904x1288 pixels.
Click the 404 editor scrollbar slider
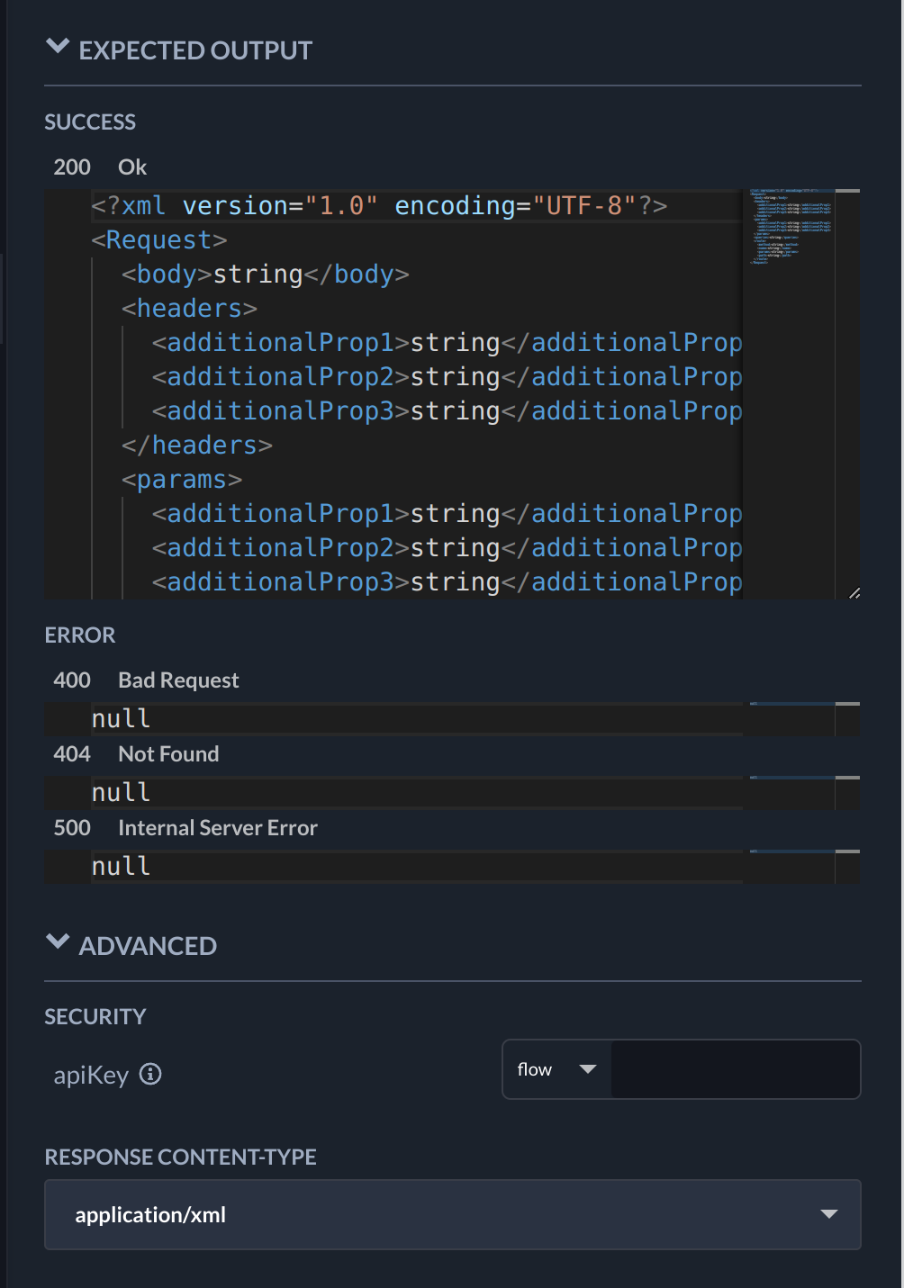(847, 778)
